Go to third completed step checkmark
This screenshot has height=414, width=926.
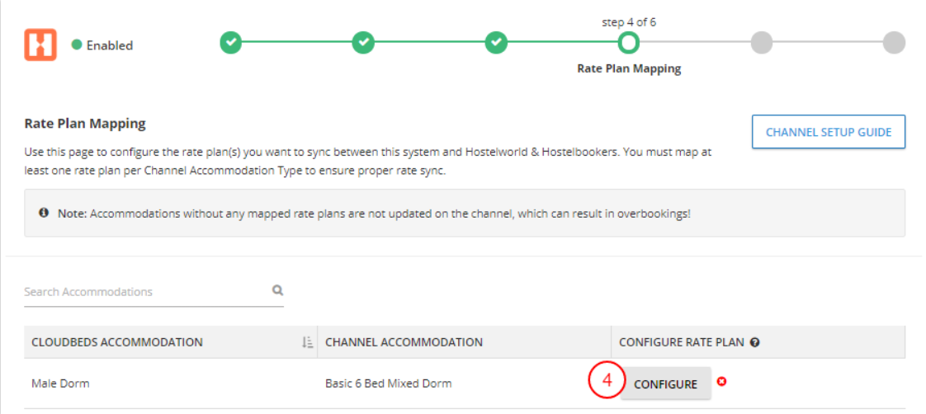coord(495,42)
